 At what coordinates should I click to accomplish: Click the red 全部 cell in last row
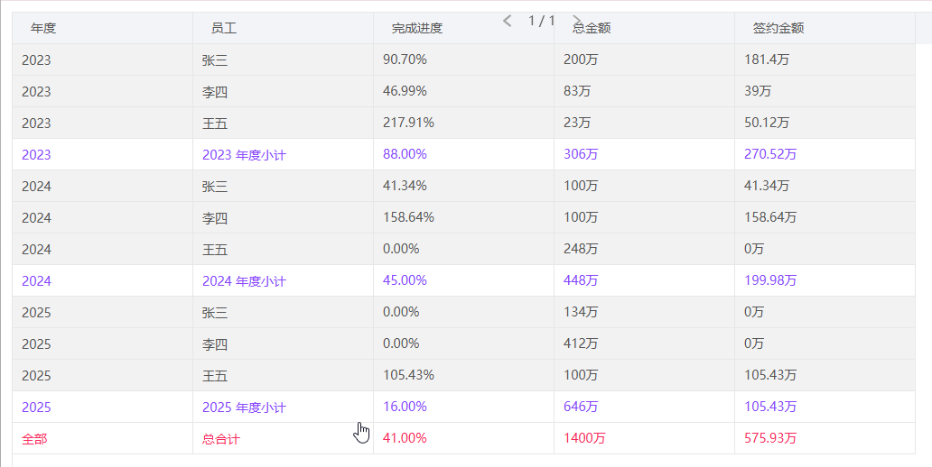[x=34, y=439]
